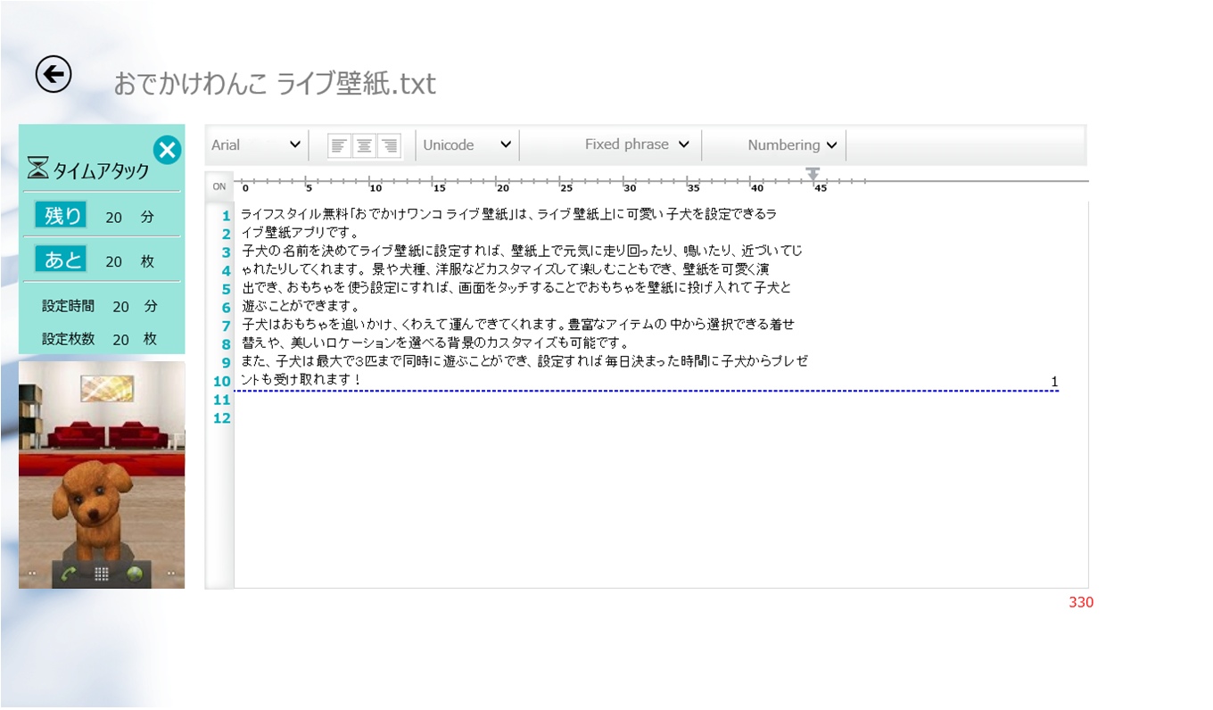Screen dimensions: 1213x710
Task: Go back with the circled arrow button
Action: [x=54, y=74]
